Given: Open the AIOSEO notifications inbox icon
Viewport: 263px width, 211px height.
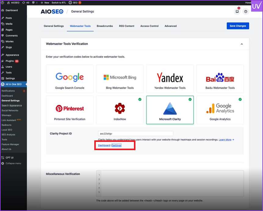Looking at the screenshot, I should (x=237, y=11).
